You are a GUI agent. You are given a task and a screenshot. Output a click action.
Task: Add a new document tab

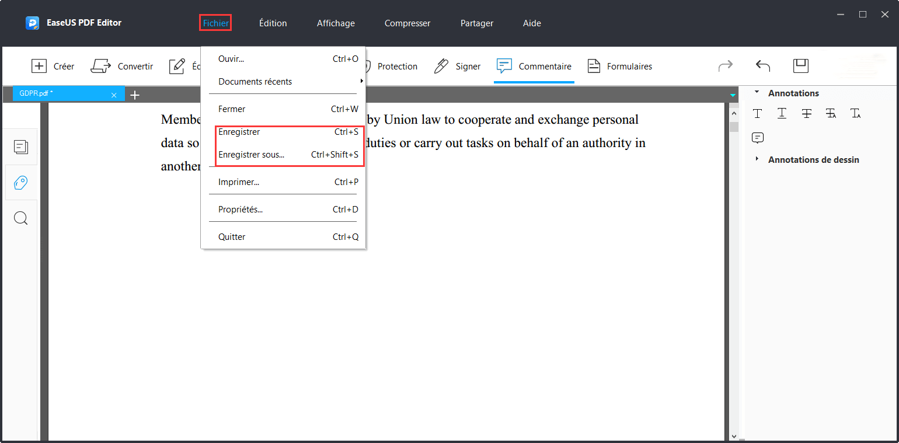tap(135, 95)
